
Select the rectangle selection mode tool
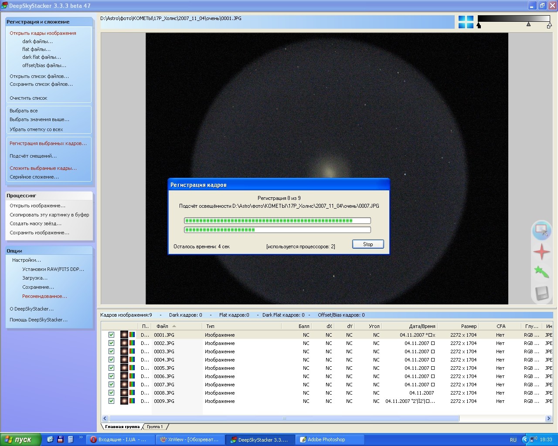(x=541, y=230)
